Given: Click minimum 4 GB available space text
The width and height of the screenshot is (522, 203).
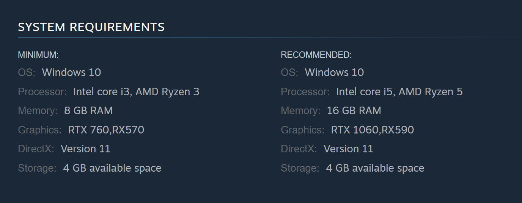Looking at the screenshot, I should coord(112,168).
